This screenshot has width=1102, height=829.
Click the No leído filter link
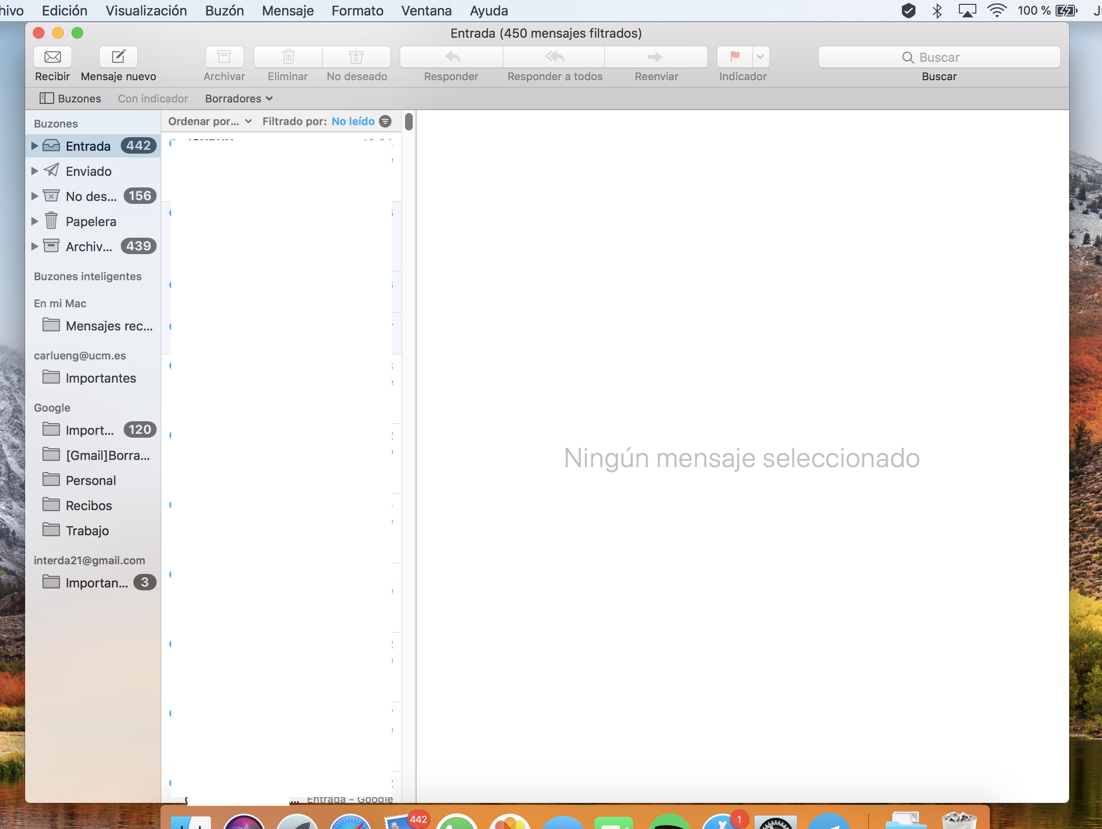(353, 121)
